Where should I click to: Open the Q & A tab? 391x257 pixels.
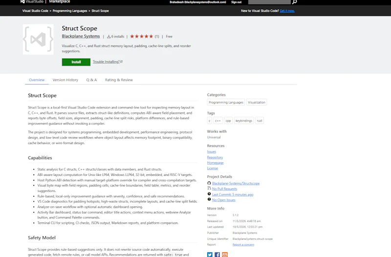[x=91, y=80]
